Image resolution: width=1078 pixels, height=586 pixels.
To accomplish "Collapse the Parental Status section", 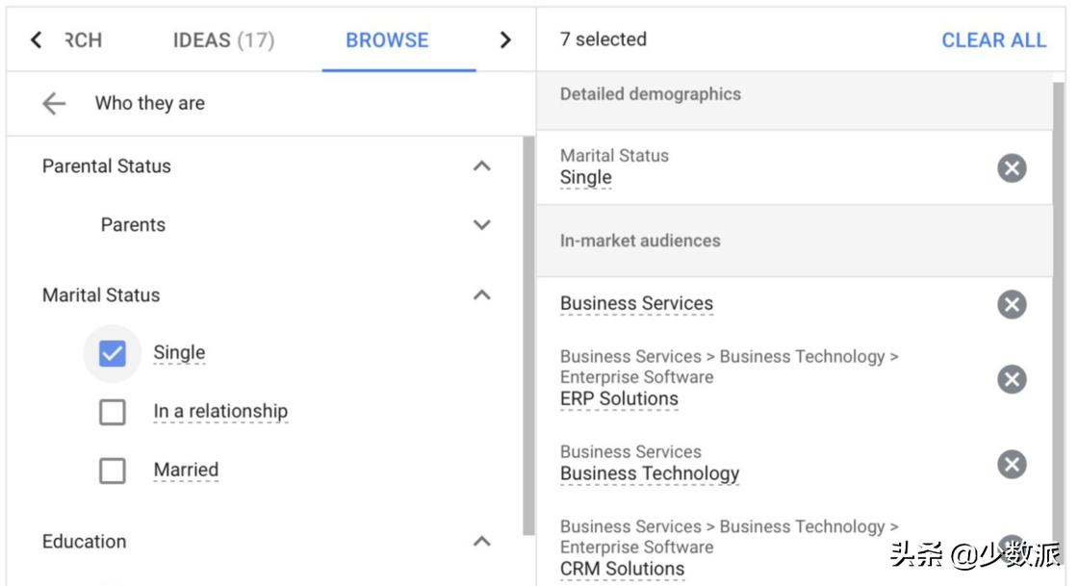I will click(x=482, y=166).
